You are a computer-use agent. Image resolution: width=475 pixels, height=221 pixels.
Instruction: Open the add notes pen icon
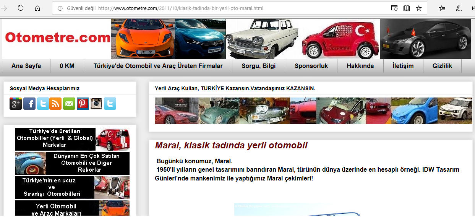459,8
